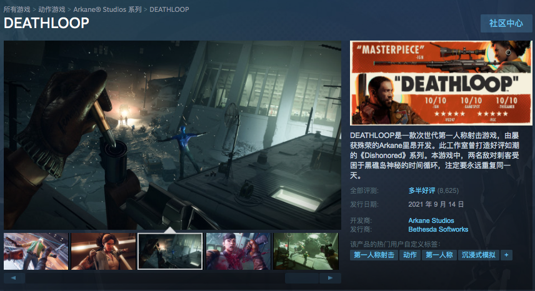This screenshot has width=535, height=291.
Task: Select the first thumbnail with green jacket character
Action: click(36, 251)
